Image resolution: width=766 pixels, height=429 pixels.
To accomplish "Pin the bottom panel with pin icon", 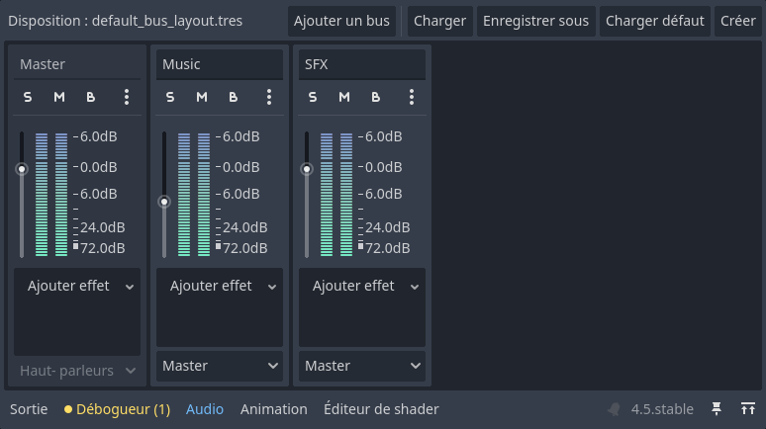I will (x=717, y=409).
